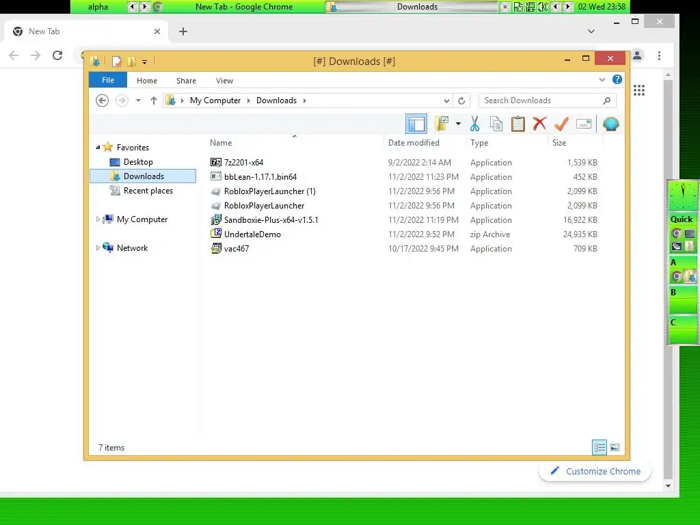Go back in Explorer navigation
Image resolution: width=700 pixels, height=525 pixels.
pos(103,100)
